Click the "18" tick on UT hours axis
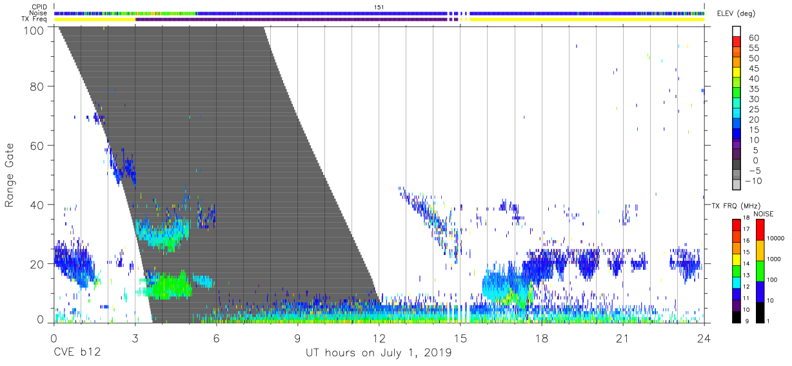 (x=541, y=339)
